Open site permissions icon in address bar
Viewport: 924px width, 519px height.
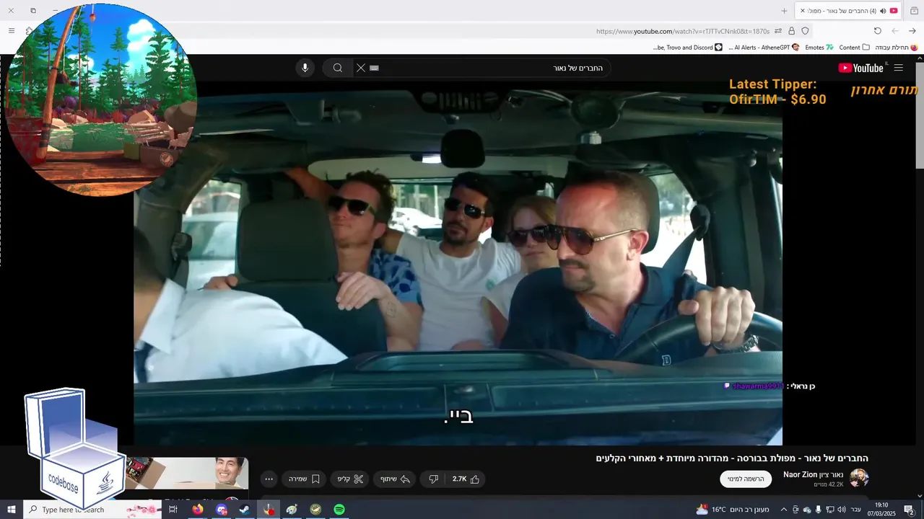777,31
